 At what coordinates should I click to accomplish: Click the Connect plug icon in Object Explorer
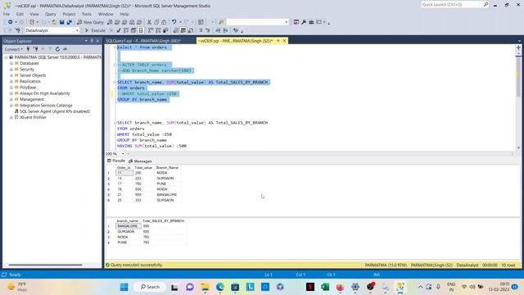28,49
